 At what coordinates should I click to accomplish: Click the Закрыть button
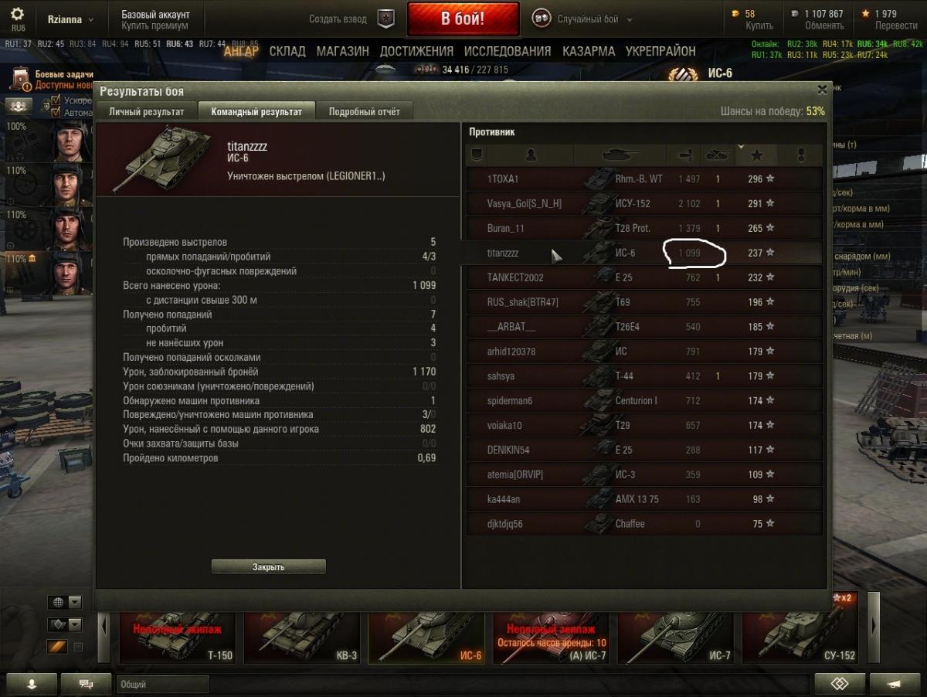[268, 566]
